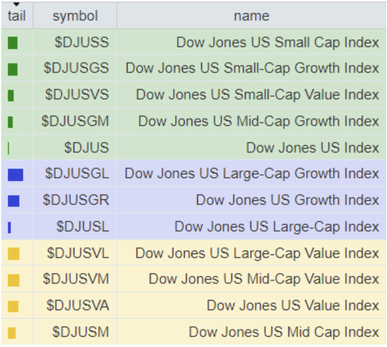
Task: Select Dow Jones US Mid Cap Index row
Action: pyautogui.click(x=284, y=332)
